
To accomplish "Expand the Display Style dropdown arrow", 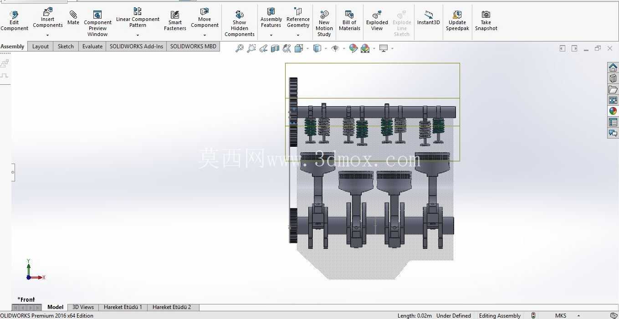I will 326,48.
